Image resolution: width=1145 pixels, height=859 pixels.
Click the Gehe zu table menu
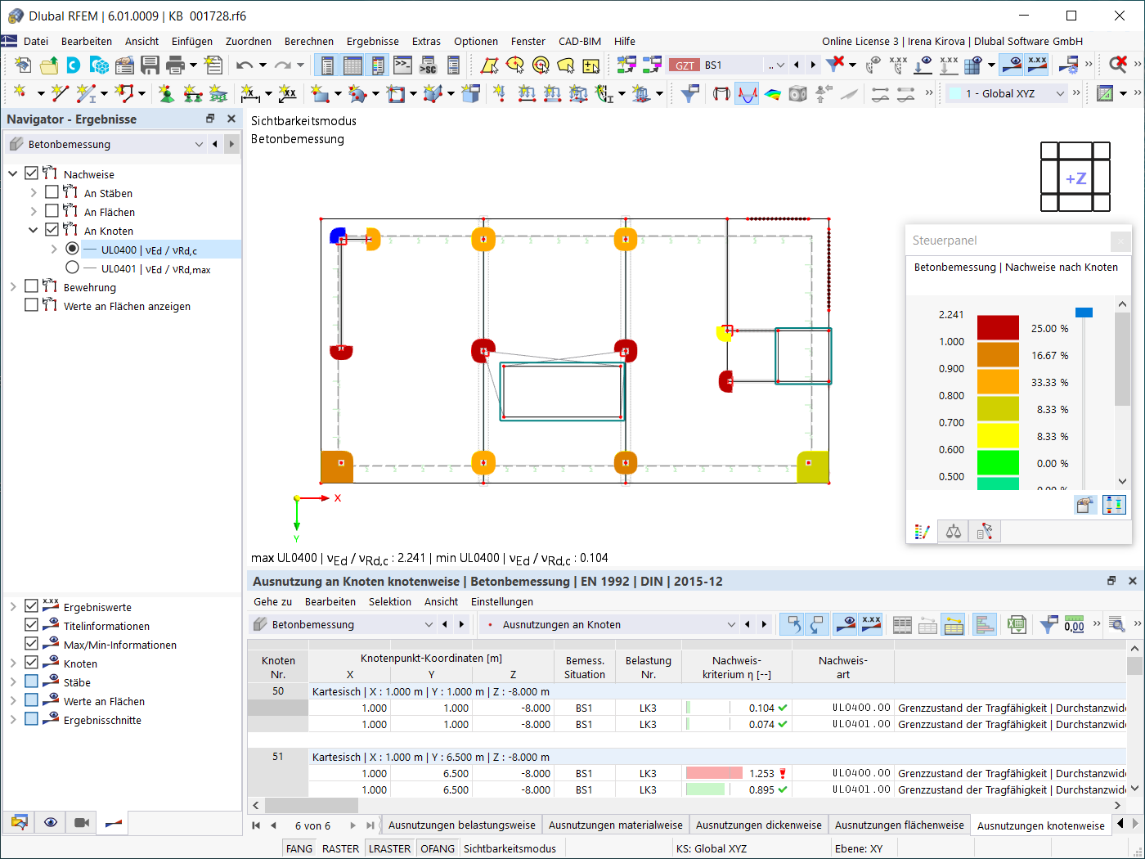[x=272, y=601]
